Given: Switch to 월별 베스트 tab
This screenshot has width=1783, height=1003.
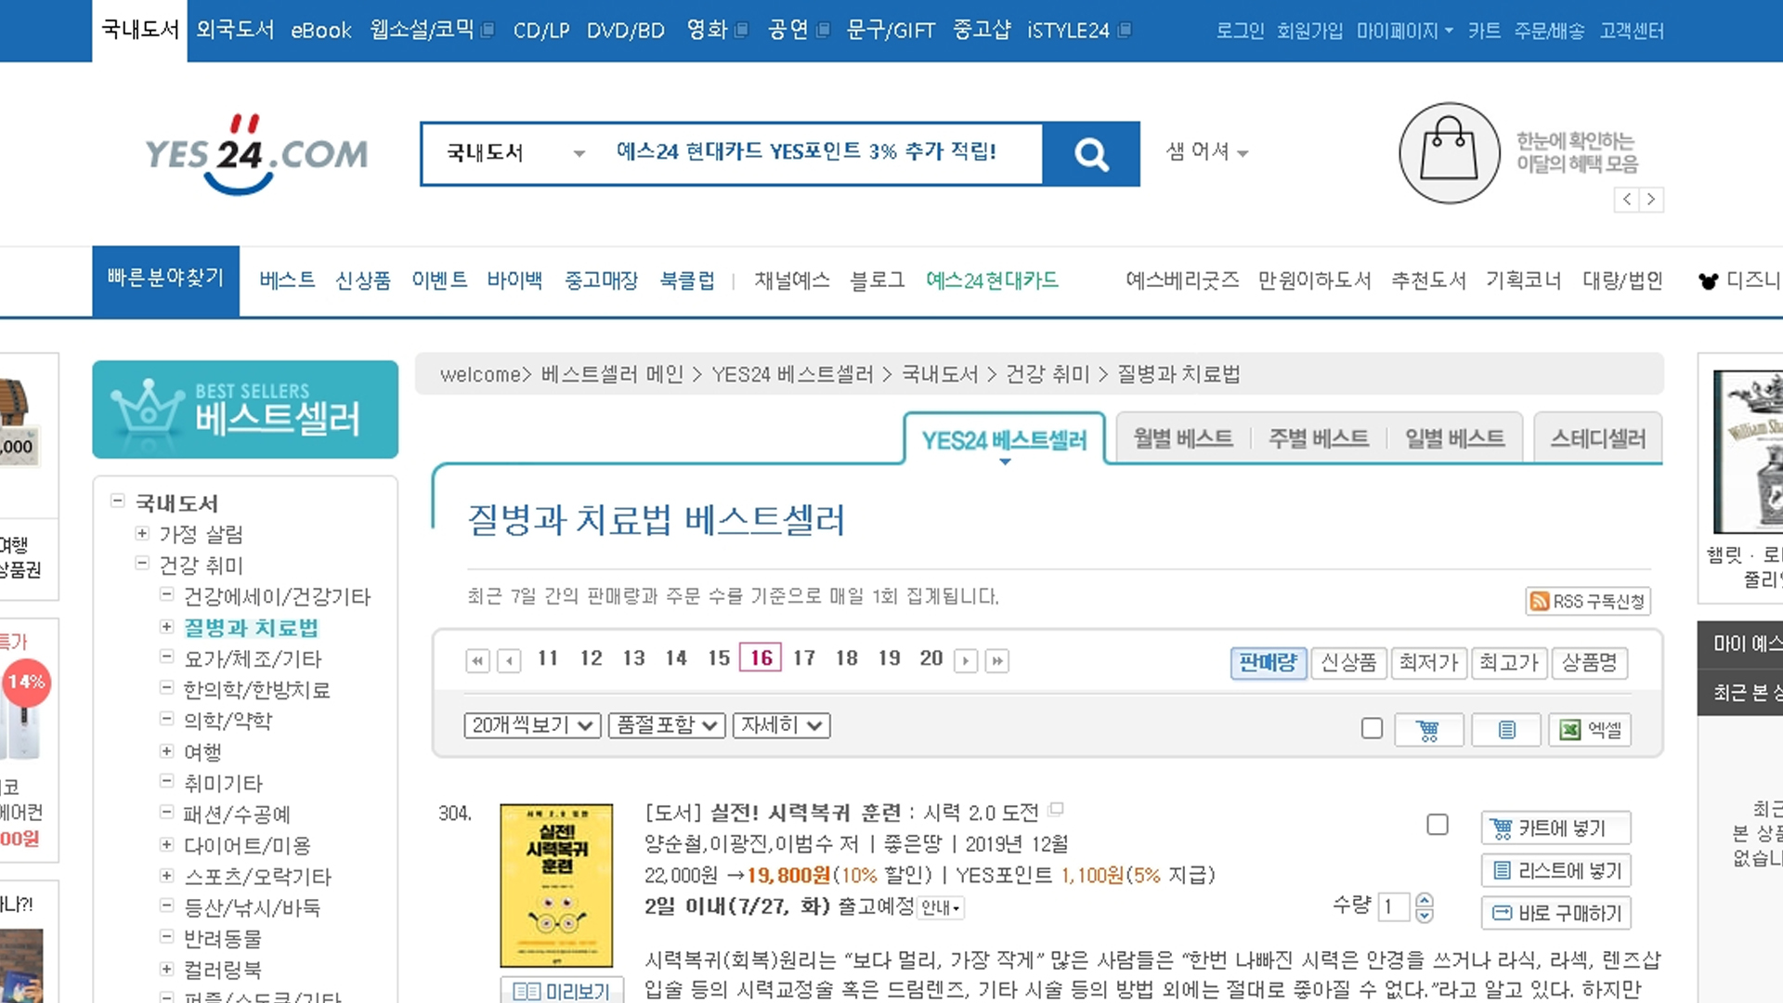Looking at the screenshot, I should click(x=1183, y=437).
